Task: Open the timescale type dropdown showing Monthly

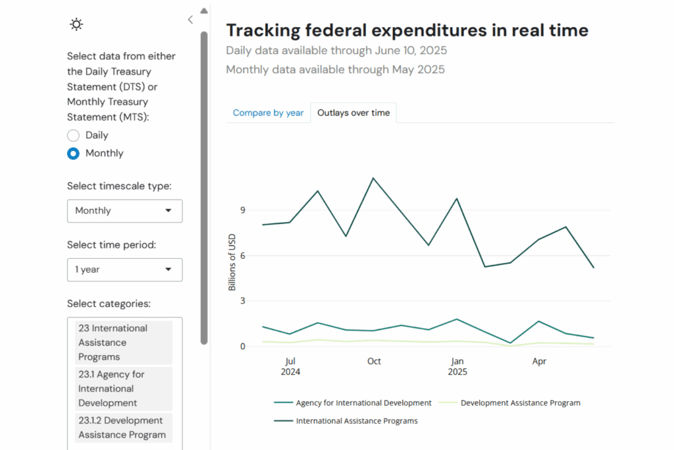Action: (x=124, y=211)
